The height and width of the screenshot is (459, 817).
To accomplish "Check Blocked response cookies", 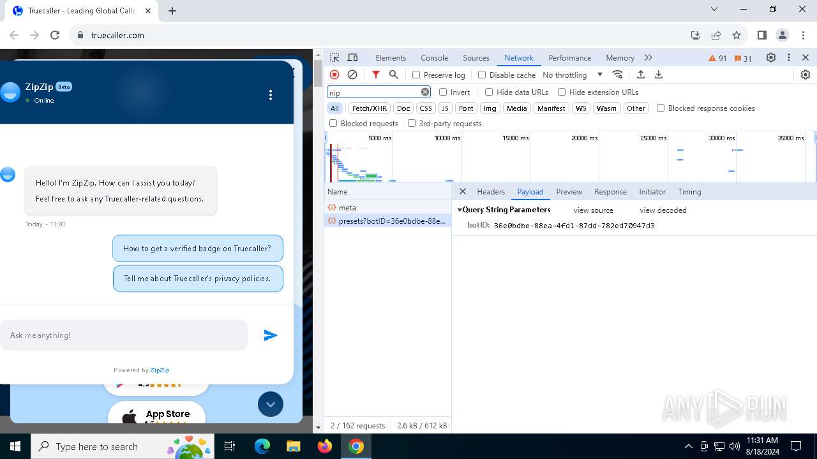I will 661,108.
